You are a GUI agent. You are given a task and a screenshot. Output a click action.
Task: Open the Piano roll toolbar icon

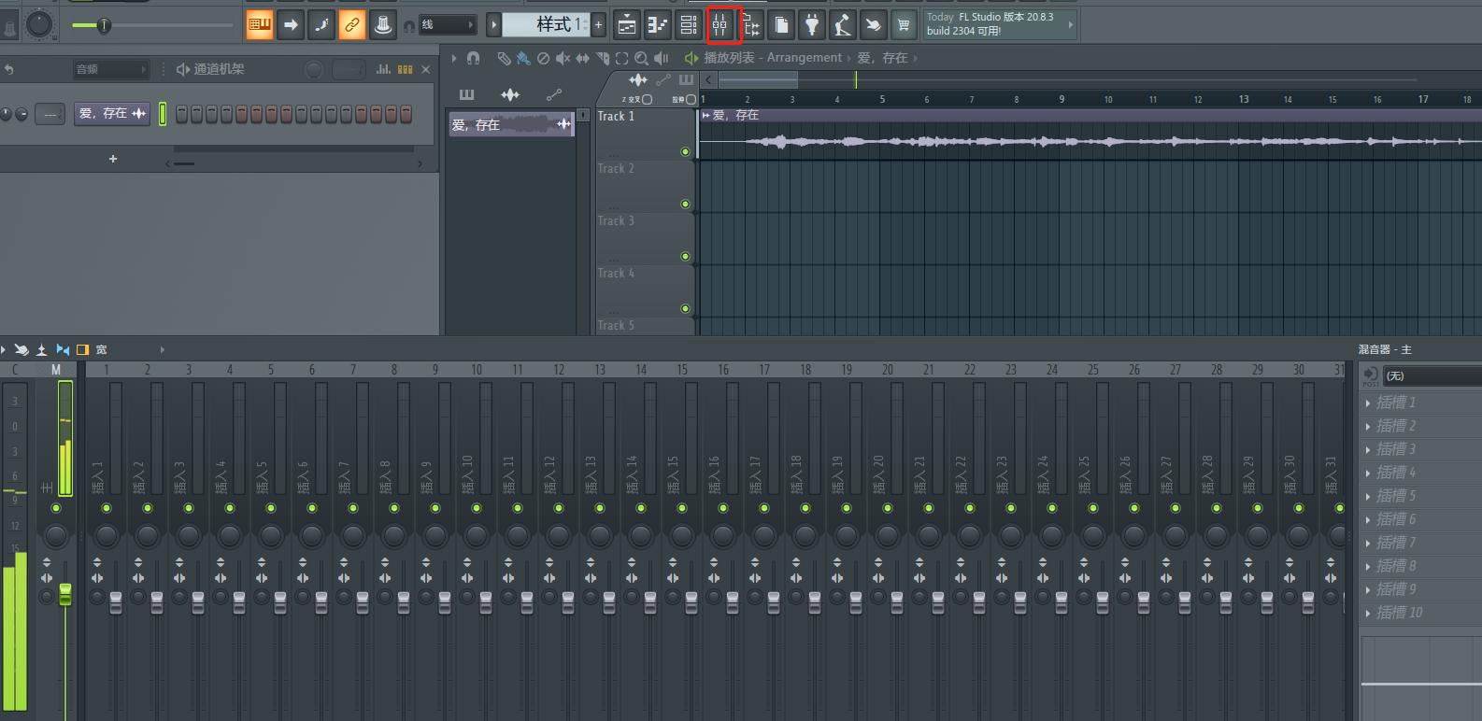click(x=658, y=25)
